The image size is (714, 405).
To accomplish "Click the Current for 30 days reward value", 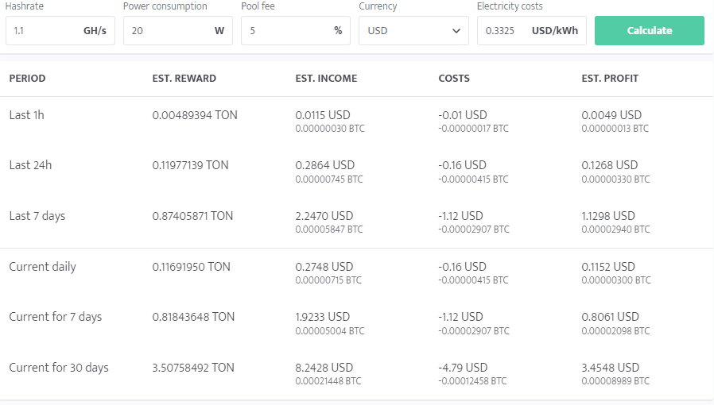I will [193, 368].
